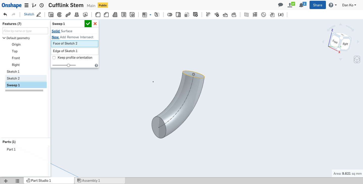Click the Boolean tool icon
The height and width of the screenshot is (184, 363).
170,15
